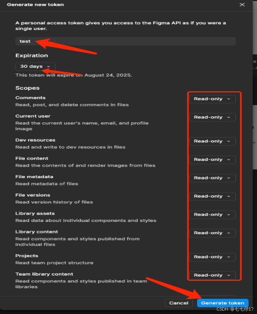
Task: Click the Generate token button
Action: point(223,303)
